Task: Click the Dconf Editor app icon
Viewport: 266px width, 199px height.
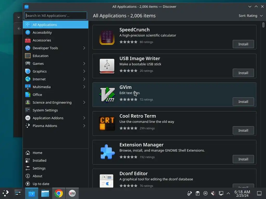Action: pyautogui.click(x=107, y=181)
